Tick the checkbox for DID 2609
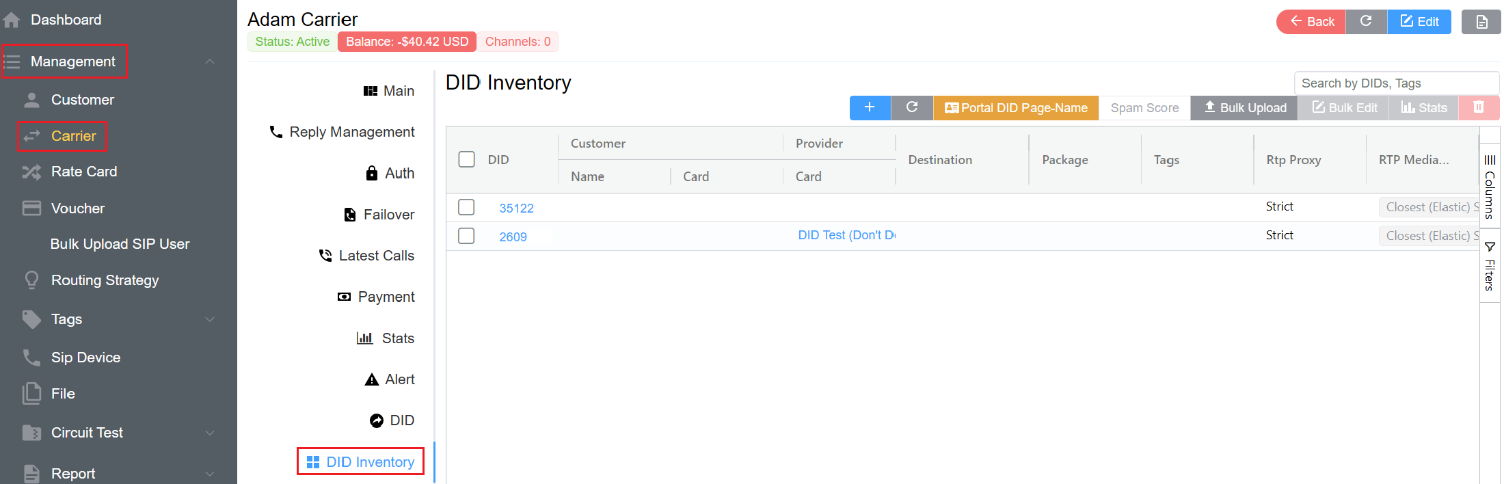Image resolution: width=1504 pixels, height=484 pixels. point(466,236)
